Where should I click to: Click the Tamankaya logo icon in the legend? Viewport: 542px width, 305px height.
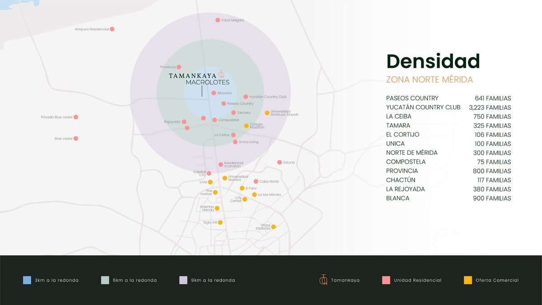click(x=323, y=280)
